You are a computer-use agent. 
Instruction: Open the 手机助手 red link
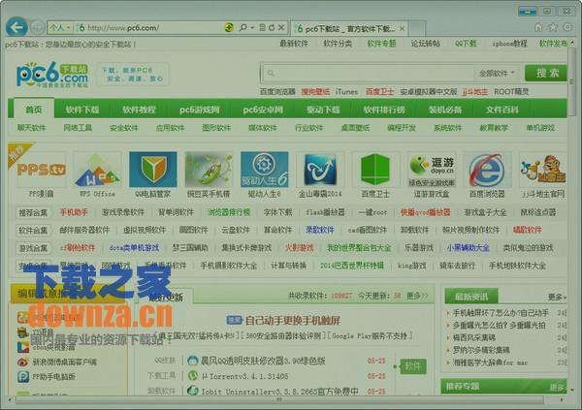point(75,212)
